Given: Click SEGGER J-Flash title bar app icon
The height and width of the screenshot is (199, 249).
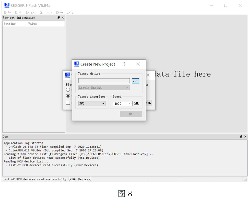Looking at the screenshot, I should click(x=7, y=5).
